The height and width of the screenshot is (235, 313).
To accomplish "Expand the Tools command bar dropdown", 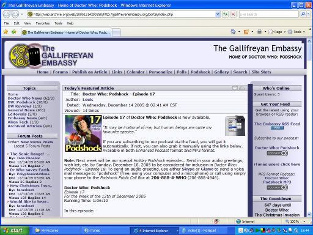I will click(304, 32).
